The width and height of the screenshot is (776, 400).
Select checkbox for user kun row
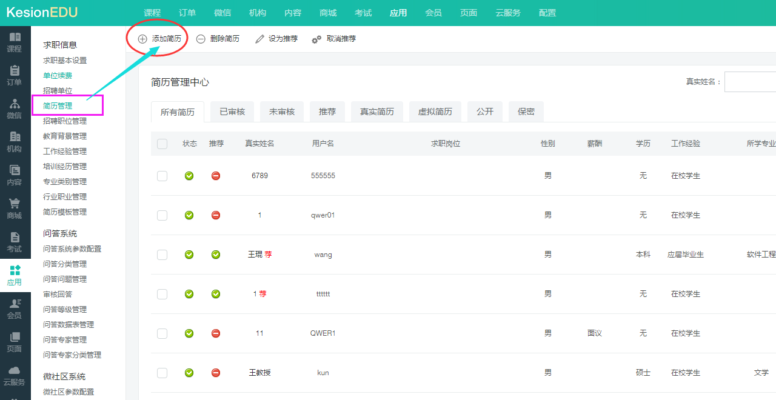[162, 373]
